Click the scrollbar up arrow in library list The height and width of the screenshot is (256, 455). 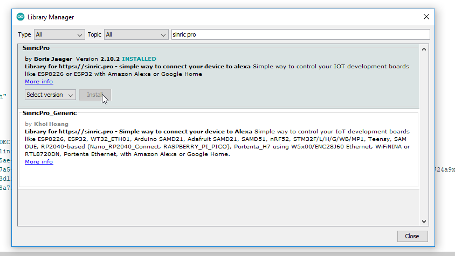point(424,49)
